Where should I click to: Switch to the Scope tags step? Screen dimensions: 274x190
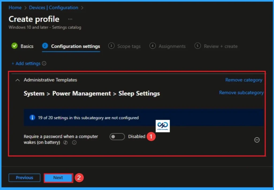[x=129, y=46]
